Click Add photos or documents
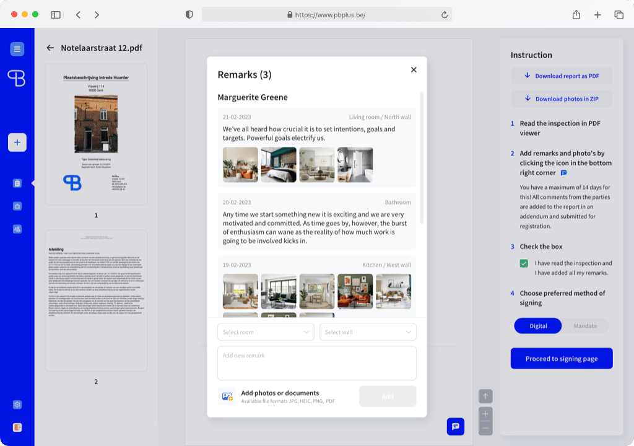The image size is (634, 446). (280, 393)
